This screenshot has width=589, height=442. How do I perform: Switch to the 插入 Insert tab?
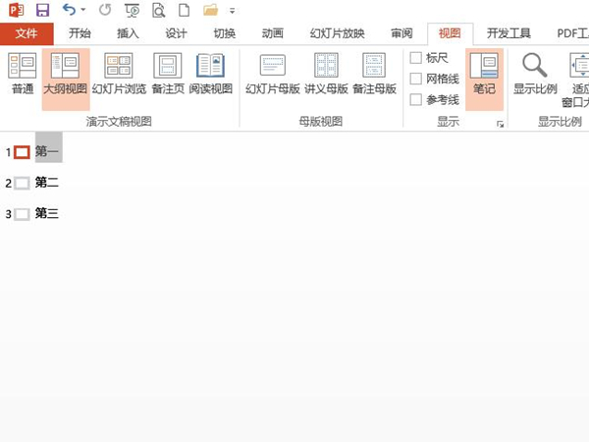coord(128,33)
